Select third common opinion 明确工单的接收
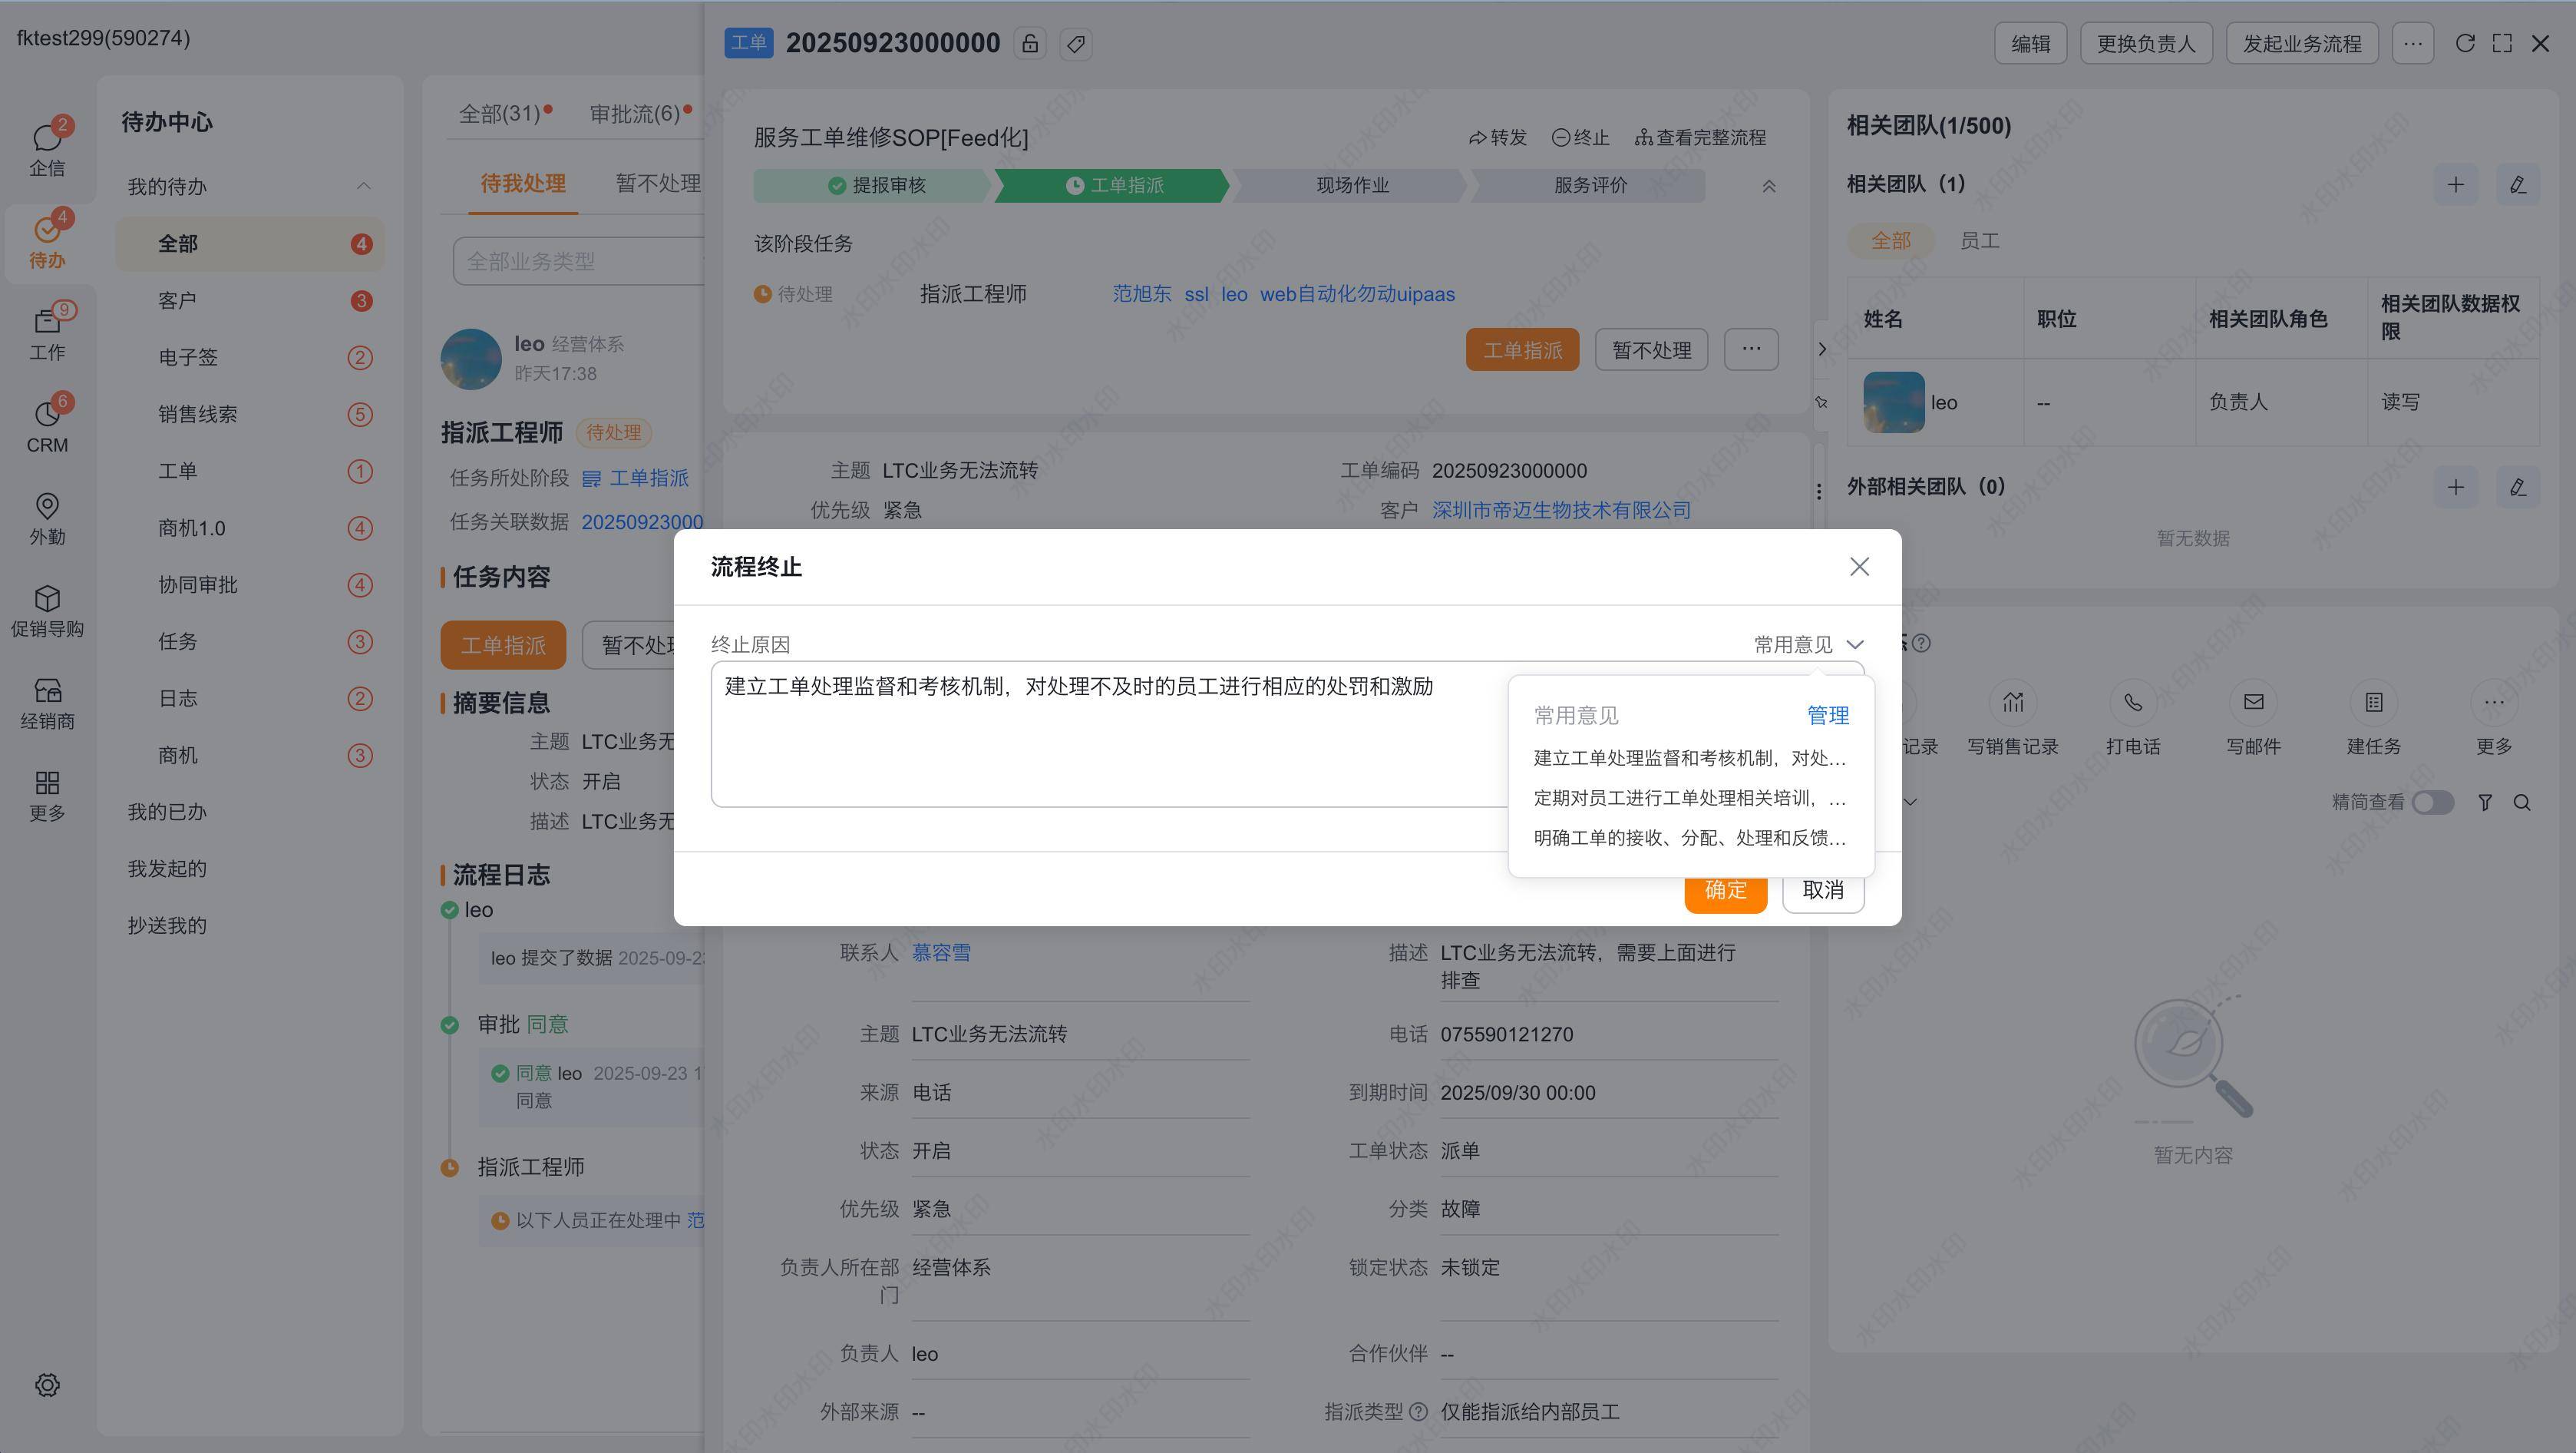2576x1453 pixels. (x=1689, y=838)
